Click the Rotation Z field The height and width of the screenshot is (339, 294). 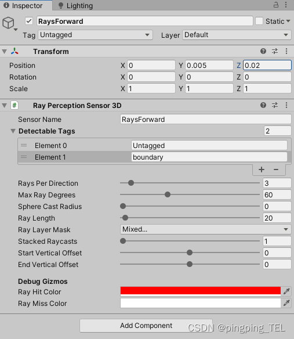coord(267,77)
